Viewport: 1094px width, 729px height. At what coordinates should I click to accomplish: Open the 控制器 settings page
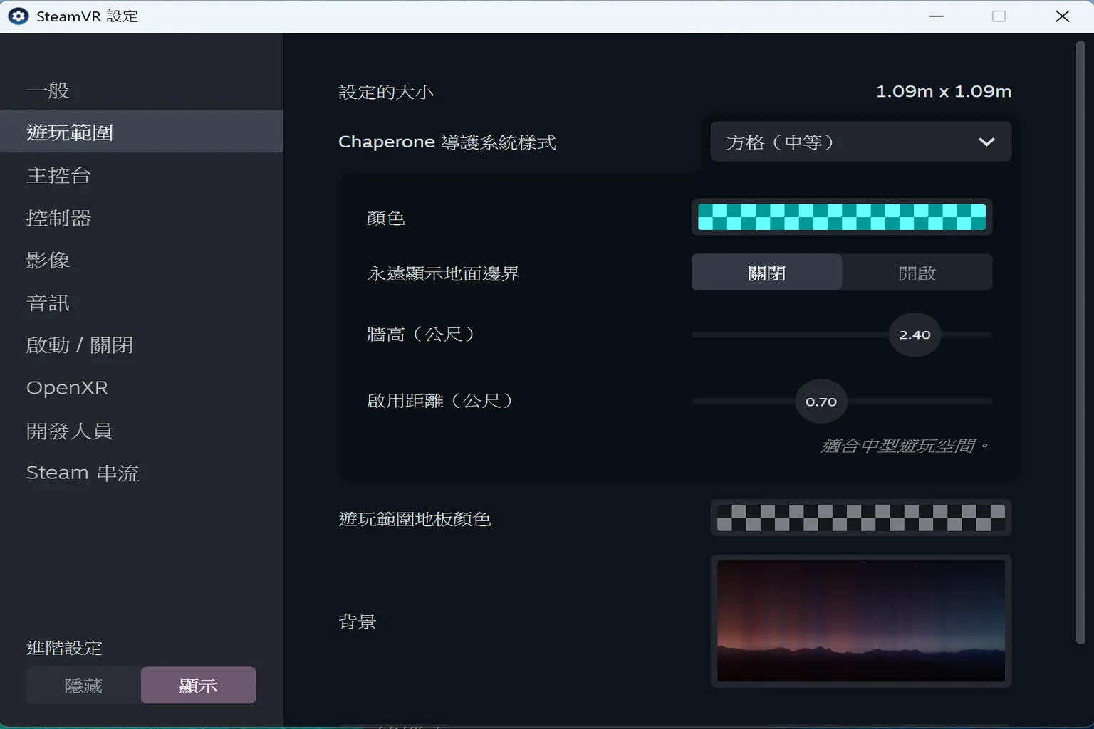59,218
